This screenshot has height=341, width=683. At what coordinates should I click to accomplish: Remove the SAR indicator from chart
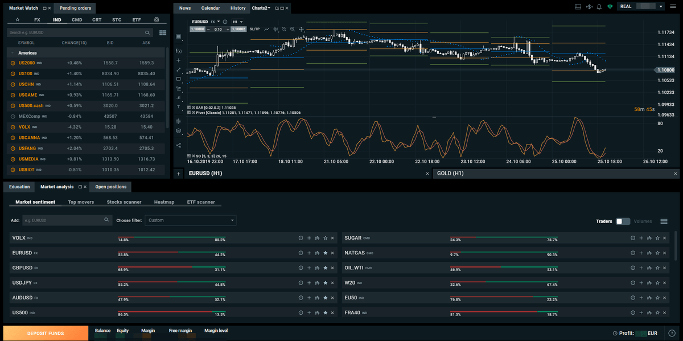point(192,107)
